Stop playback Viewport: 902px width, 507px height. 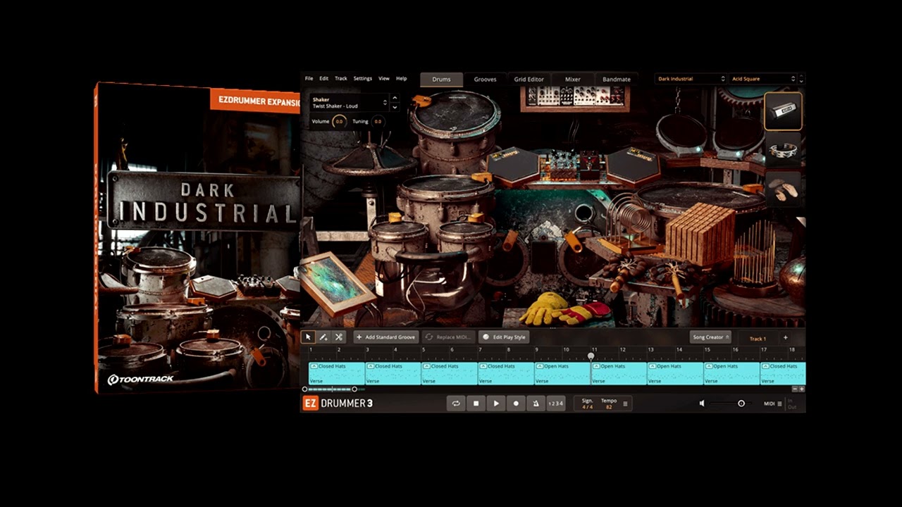tap(476, 403)
